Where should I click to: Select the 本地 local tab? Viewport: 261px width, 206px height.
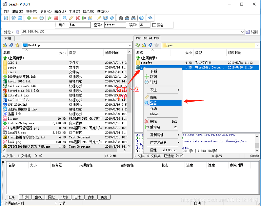click(x=8, y=38)
